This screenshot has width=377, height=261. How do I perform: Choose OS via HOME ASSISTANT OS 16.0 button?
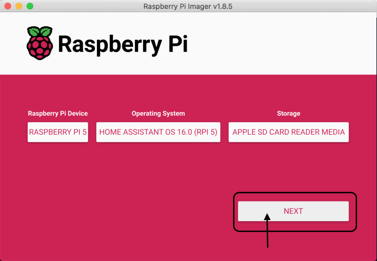(x=158, y=132)
